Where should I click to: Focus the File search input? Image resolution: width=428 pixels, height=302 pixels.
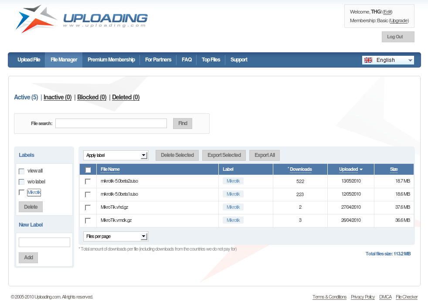pyautogui.click(x=111, y=123)
